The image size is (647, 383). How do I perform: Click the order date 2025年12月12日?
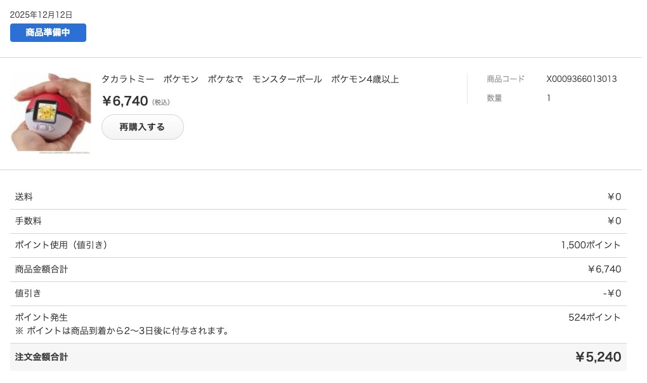point(41,15)
